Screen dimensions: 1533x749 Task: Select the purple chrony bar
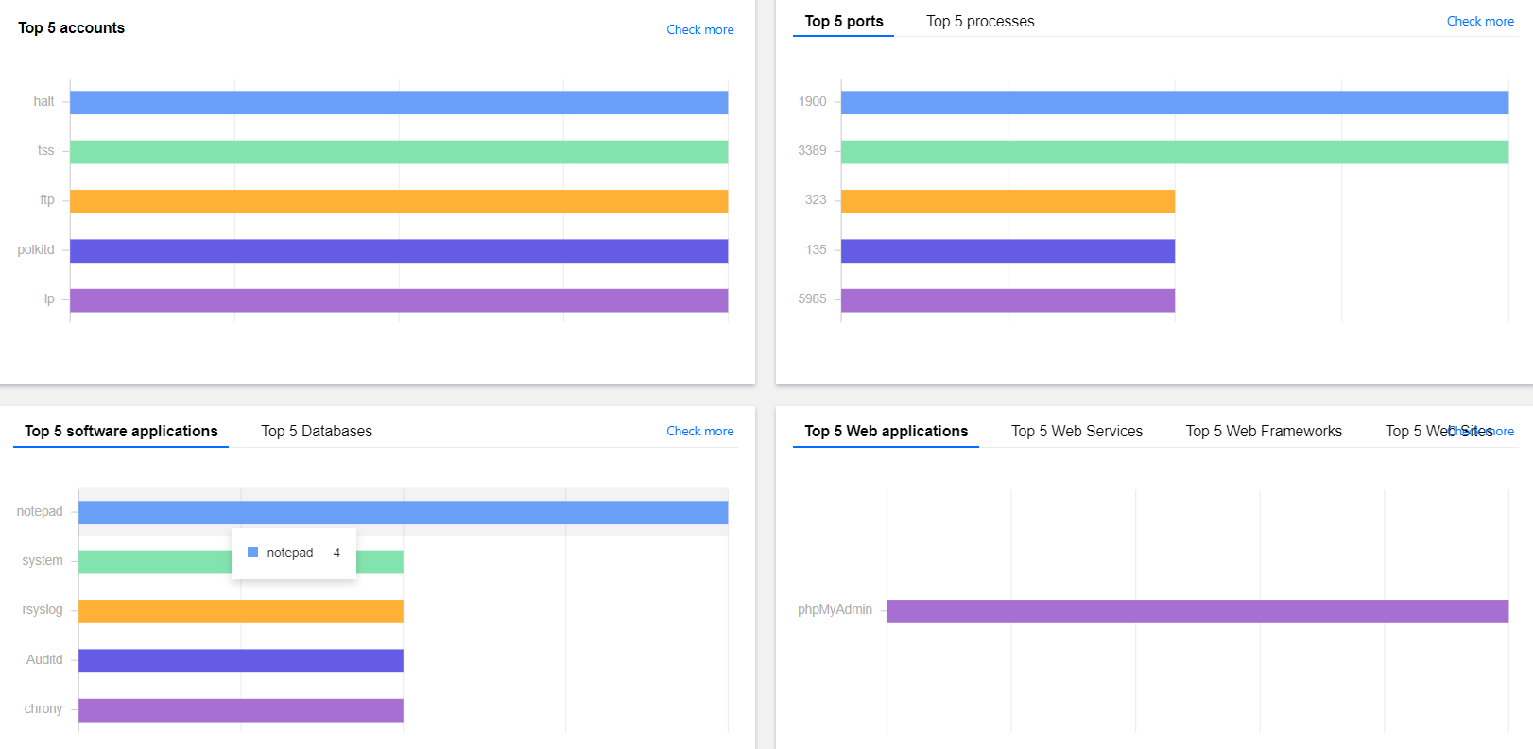[241, 710]
